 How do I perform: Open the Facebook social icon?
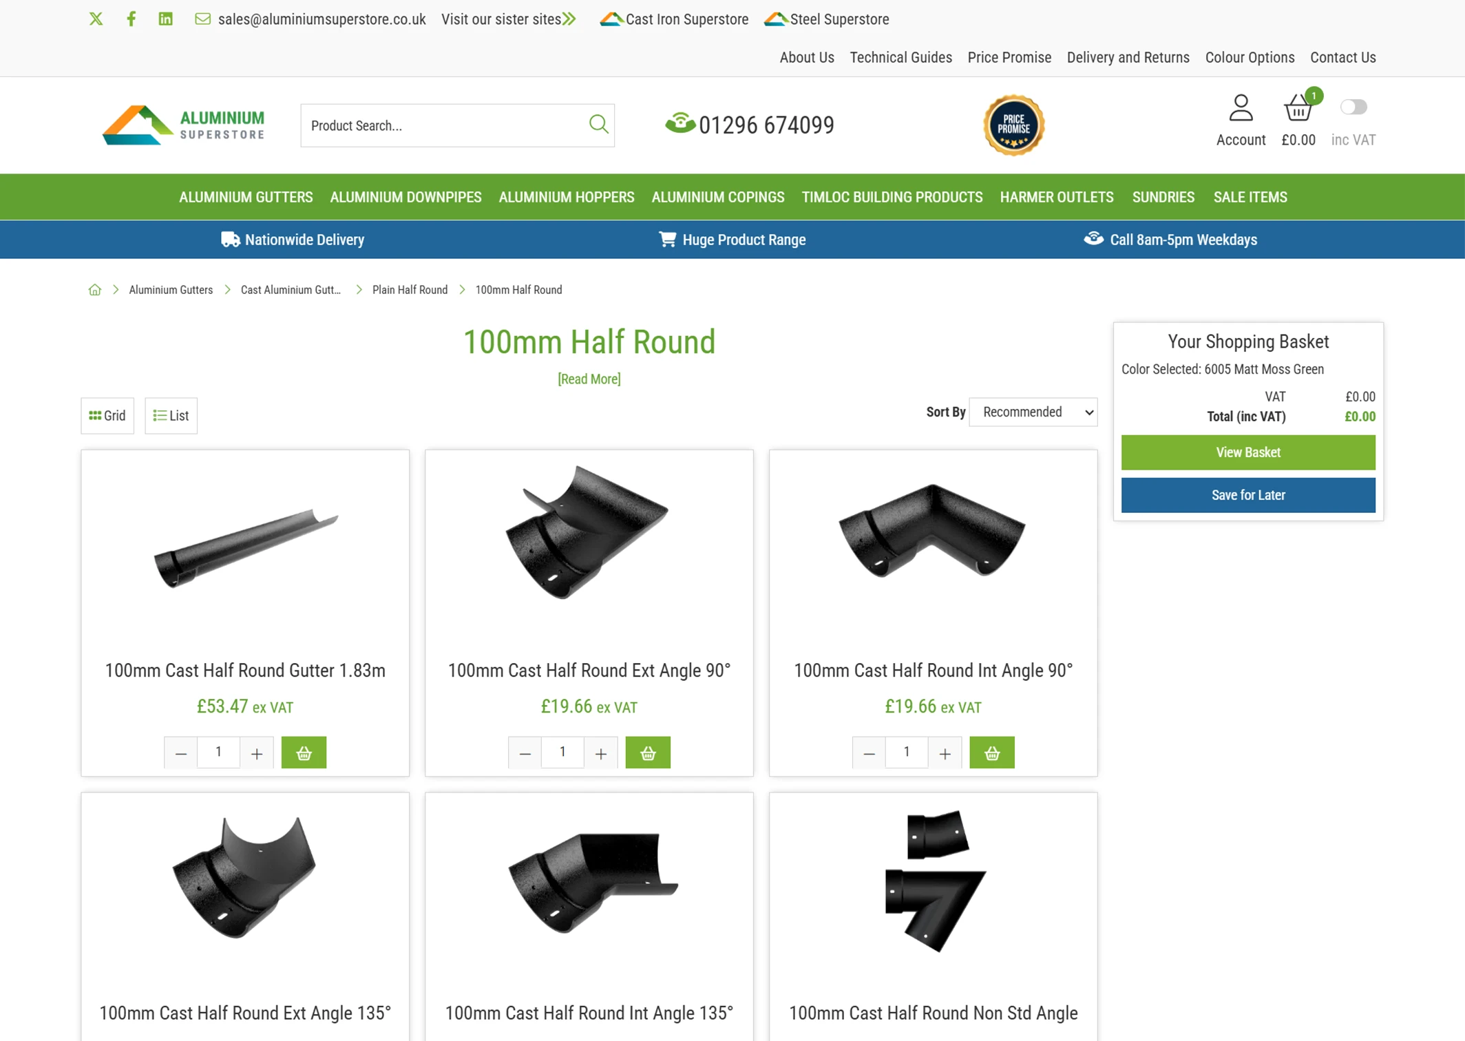[131, 19]
